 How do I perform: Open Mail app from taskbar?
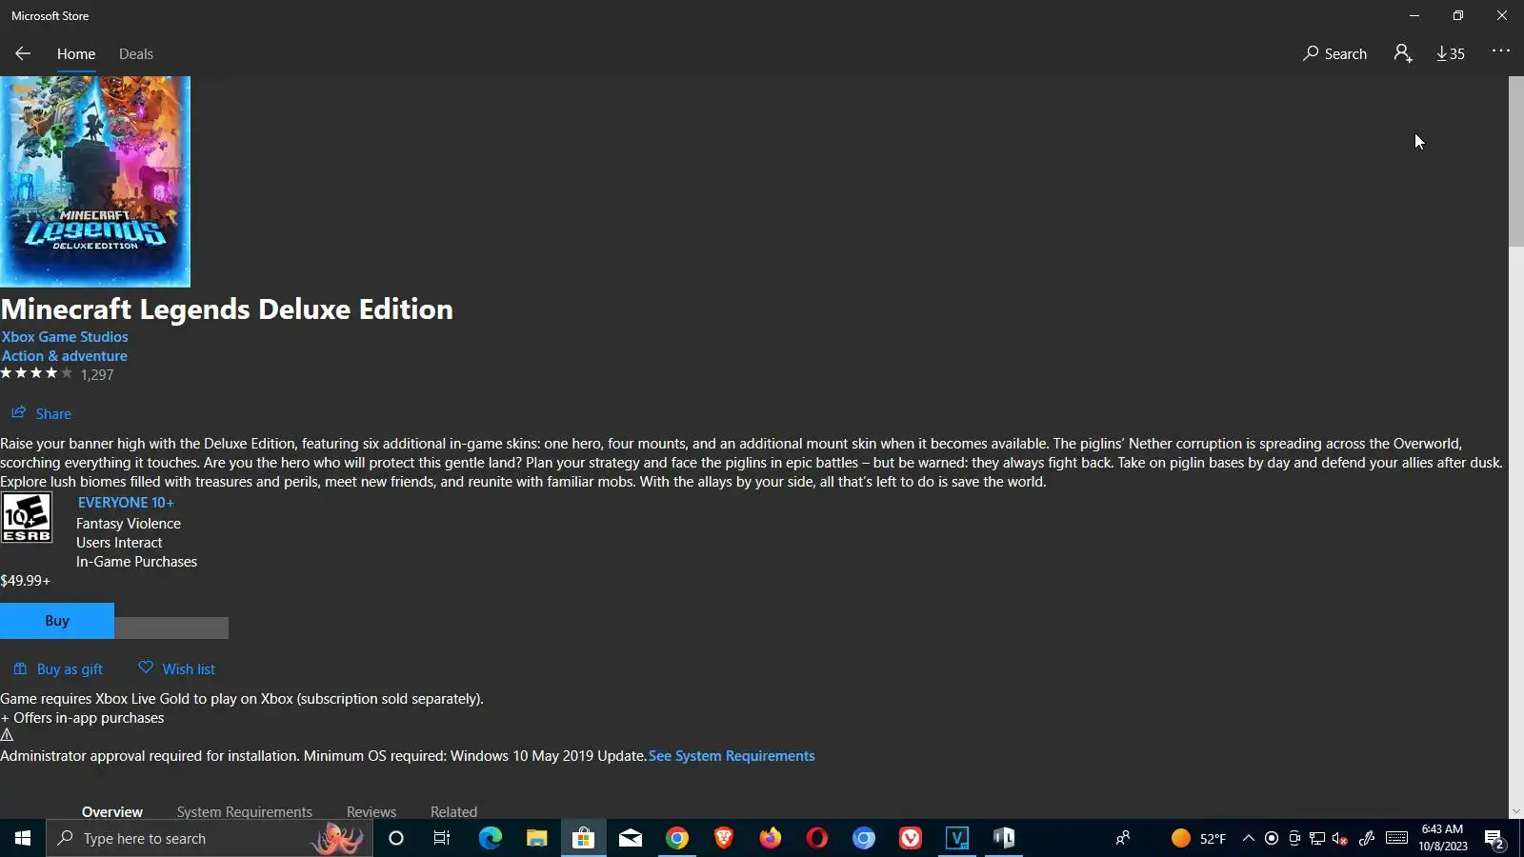[630, 838]
